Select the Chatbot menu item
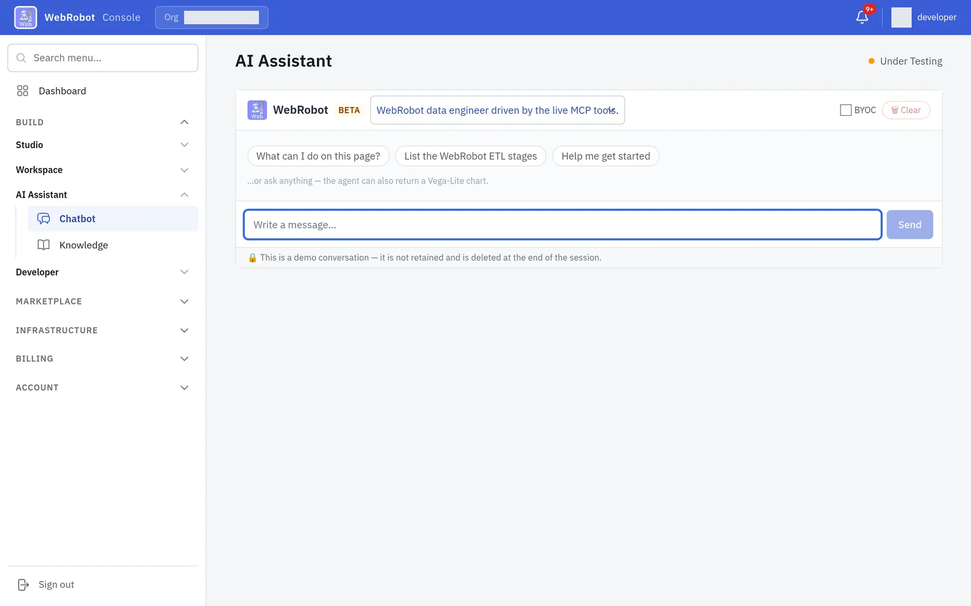This screenshot has height=606, width=971. [x=113, y=219]
